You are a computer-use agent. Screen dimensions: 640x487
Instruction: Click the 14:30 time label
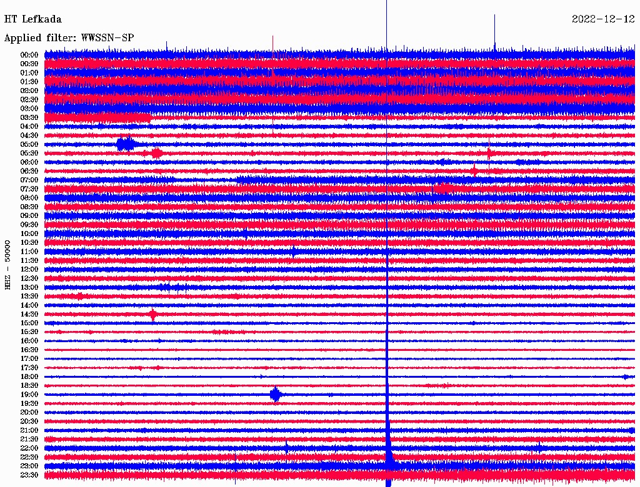tap(29, 315)
